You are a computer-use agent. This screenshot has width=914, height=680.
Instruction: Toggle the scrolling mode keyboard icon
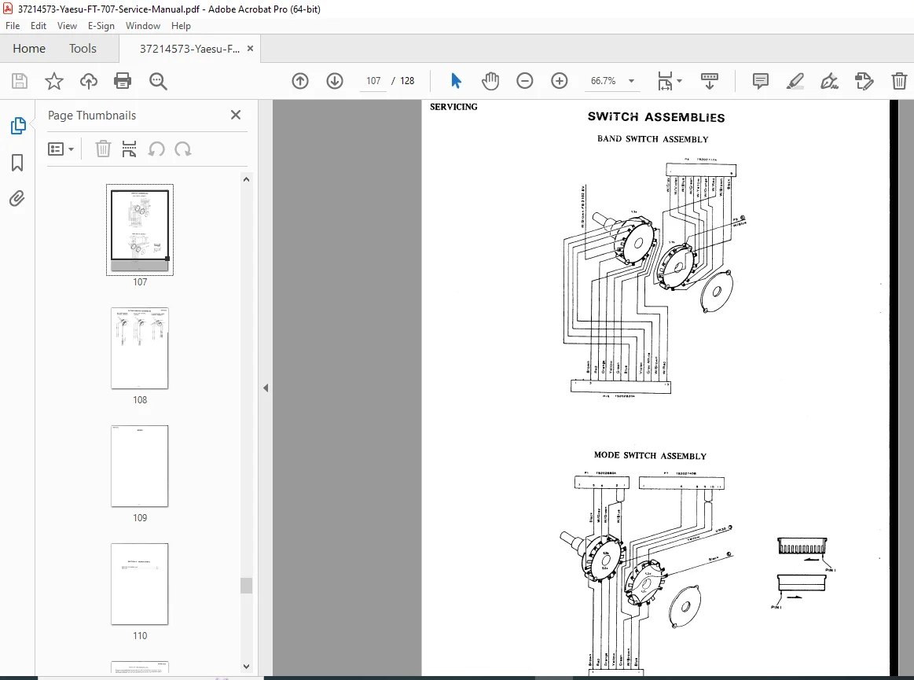coord(710,81)
